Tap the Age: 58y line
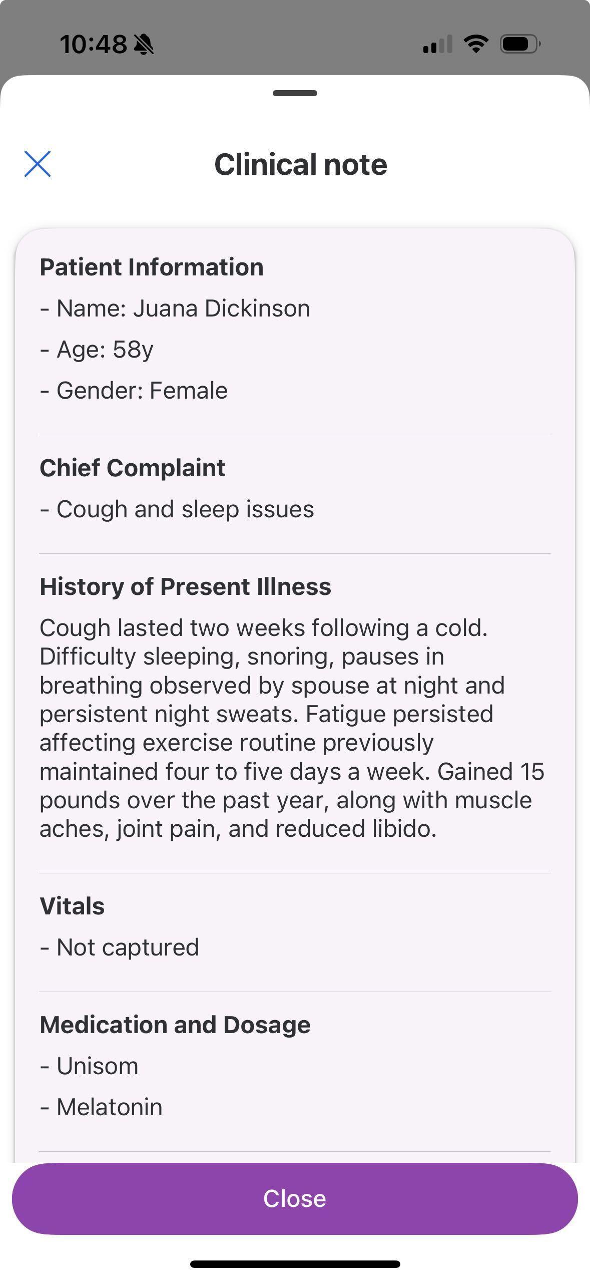Screen dimensions: 590x1280 coord(97,349)
